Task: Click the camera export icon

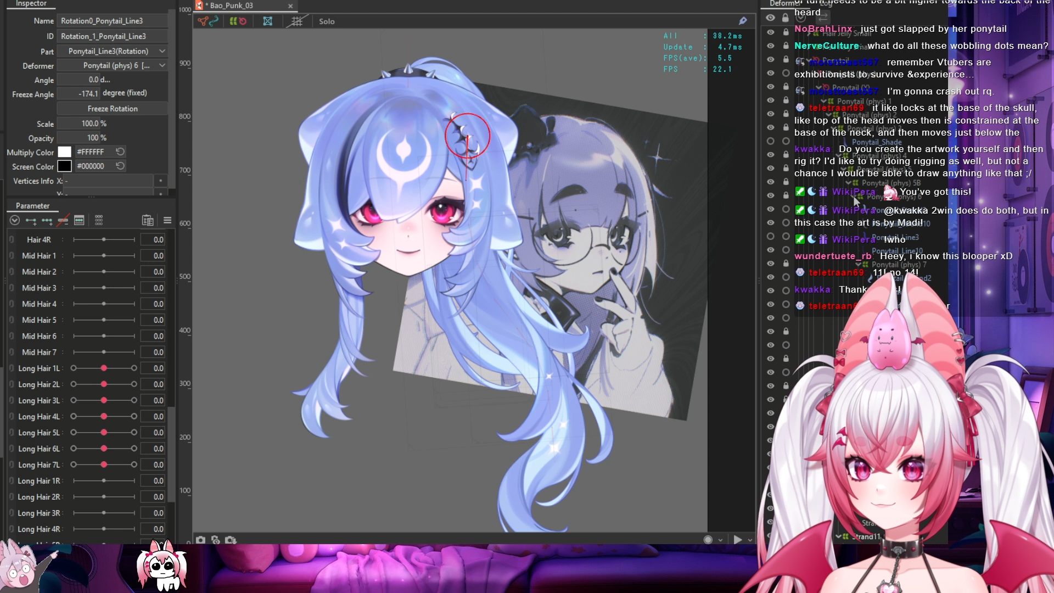Action: [231, 540]
